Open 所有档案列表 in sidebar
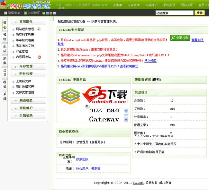This screenshot has height=190, width=209. pos(25,35)
